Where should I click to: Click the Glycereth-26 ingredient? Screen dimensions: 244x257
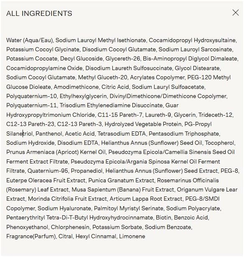pos(122,58)
